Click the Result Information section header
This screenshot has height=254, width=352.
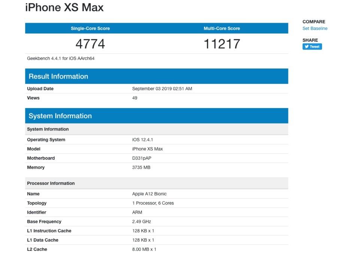click(58, 76)
